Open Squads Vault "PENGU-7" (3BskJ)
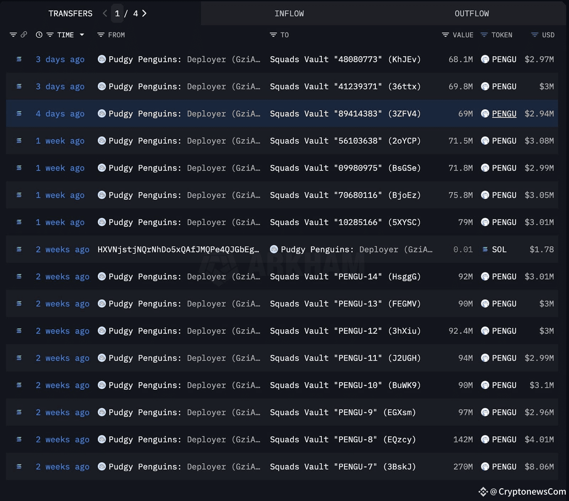 343,467
